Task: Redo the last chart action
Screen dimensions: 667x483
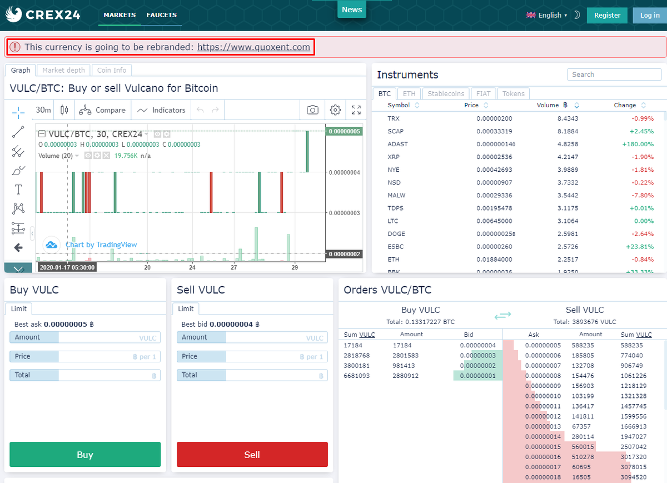Action: point(215,110)
